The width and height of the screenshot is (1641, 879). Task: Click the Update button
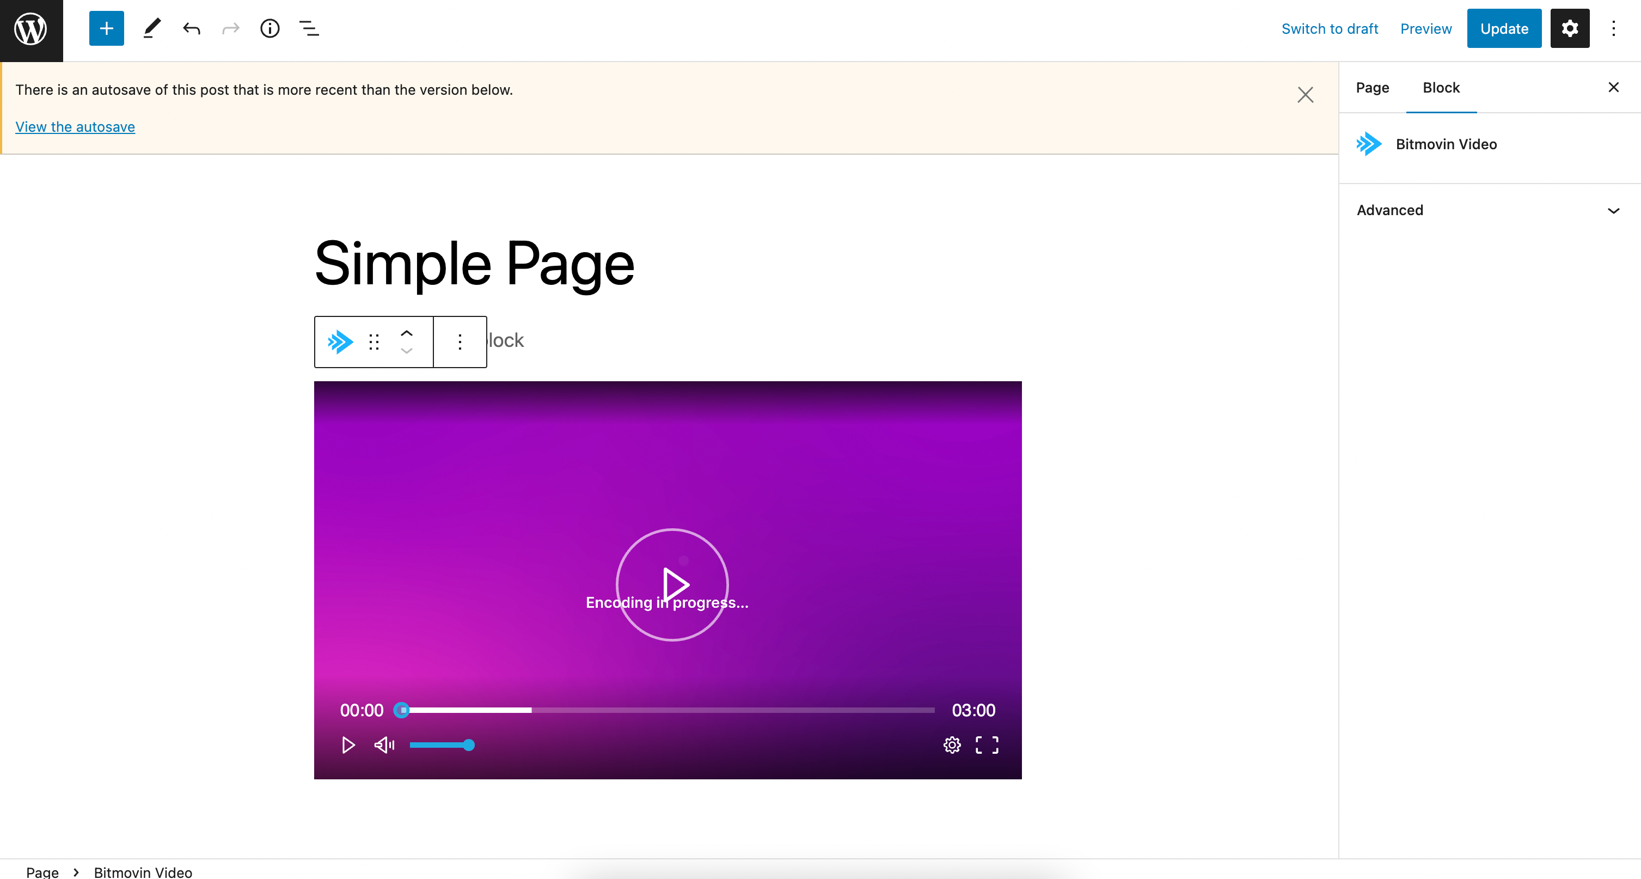(x=1503, y=29)
